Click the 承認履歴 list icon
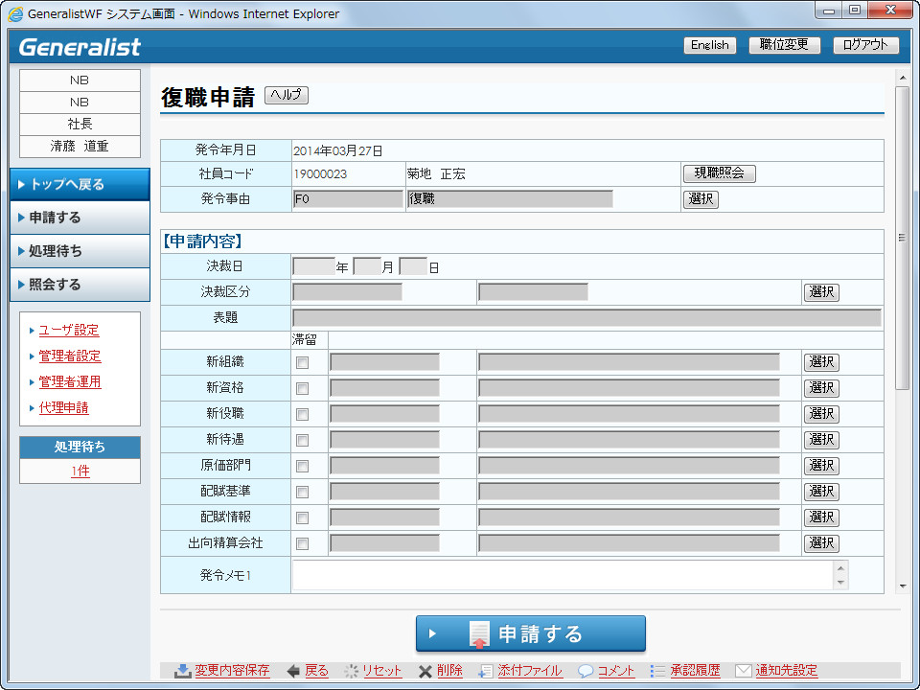Image resolution: width=920 pixels, height=690 pixels. [x=657, y=671]
